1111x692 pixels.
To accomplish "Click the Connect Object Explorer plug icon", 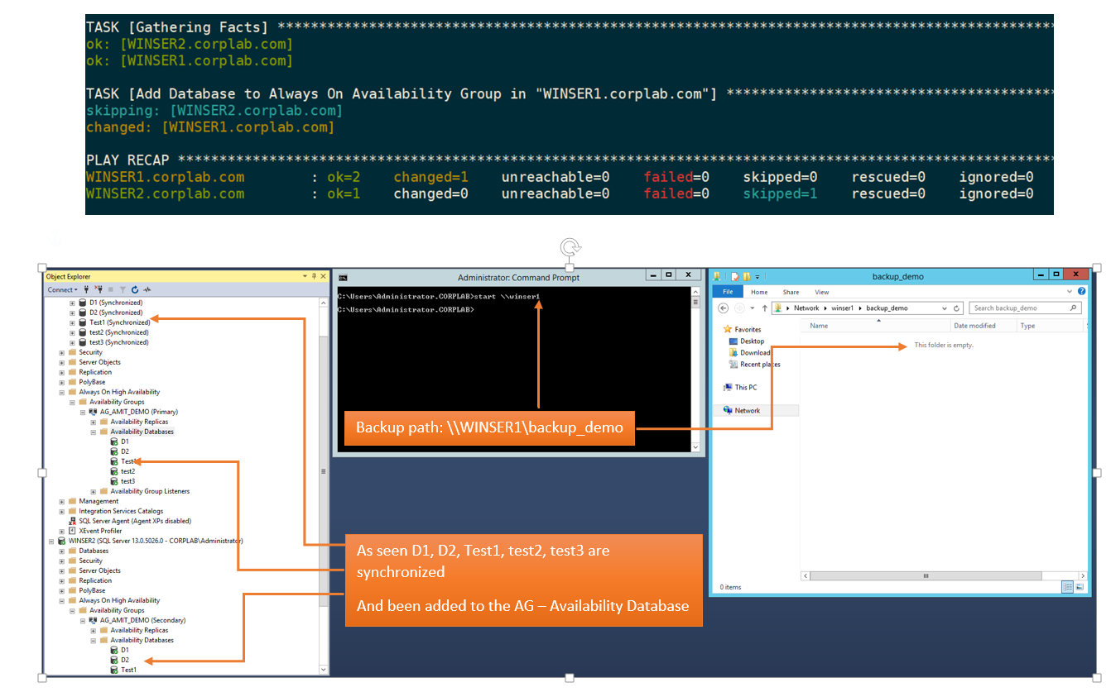I will tap(87, 289).
